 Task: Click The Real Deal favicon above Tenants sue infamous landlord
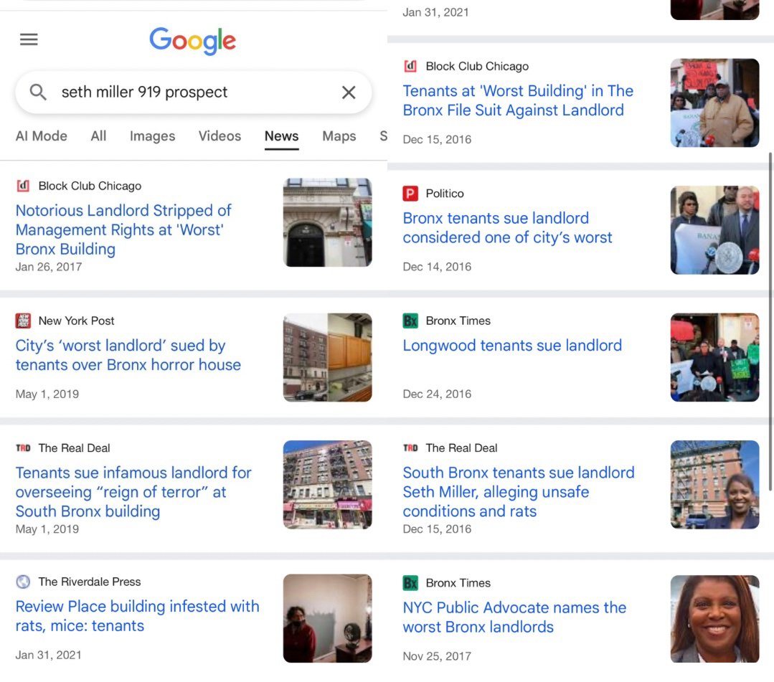coord(23,448)
